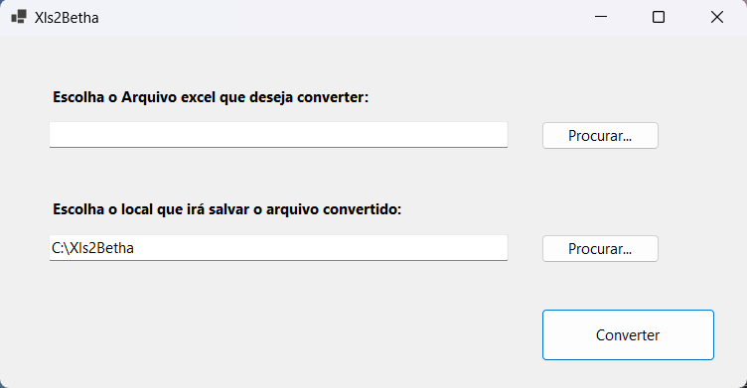747x388 pixels.
Task: Place cursor on the C:\Xls2Betha path text
Action: [93, 248]
